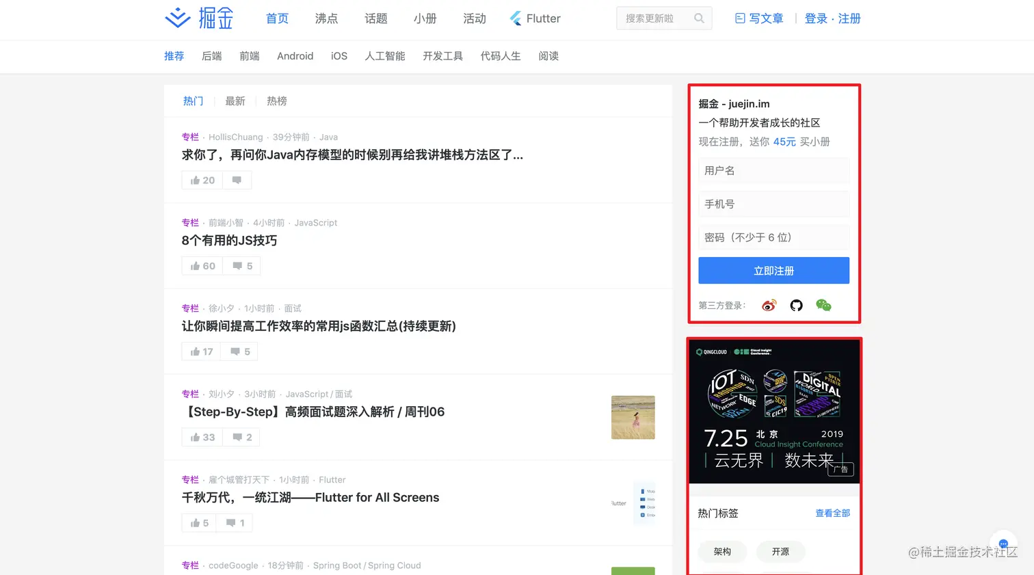Click the 立即注册 button
1034x575 pixels.
coord(773,271)
